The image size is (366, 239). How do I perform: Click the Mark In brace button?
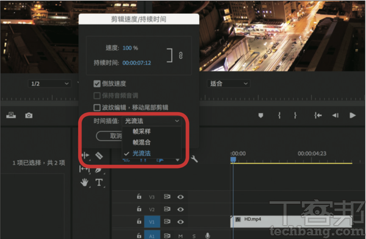pyautogui.click(x=279, y=115)
